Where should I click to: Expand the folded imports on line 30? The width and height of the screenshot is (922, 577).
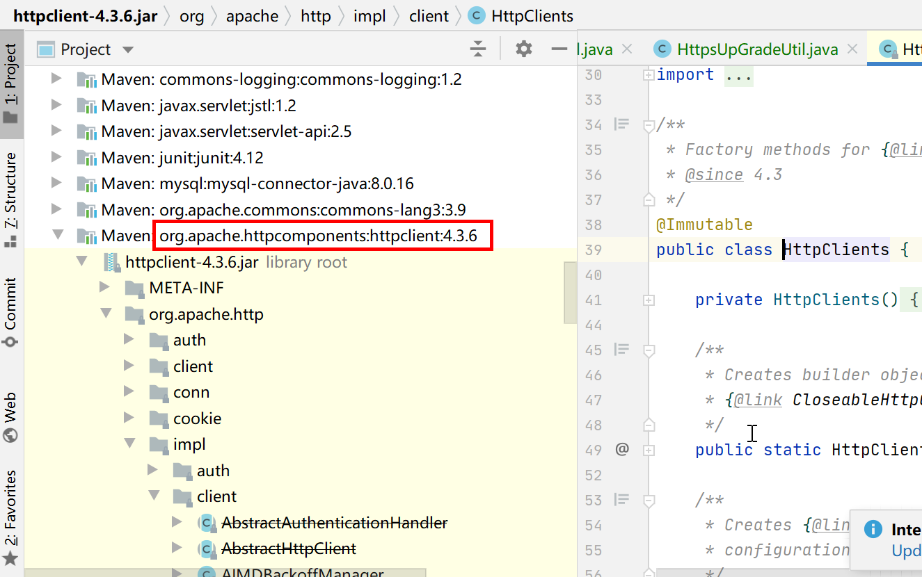649,74
